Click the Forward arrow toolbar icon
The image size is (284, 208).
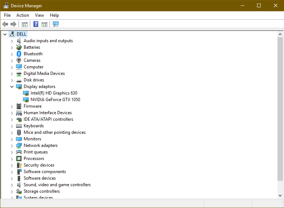coord(13,24)
